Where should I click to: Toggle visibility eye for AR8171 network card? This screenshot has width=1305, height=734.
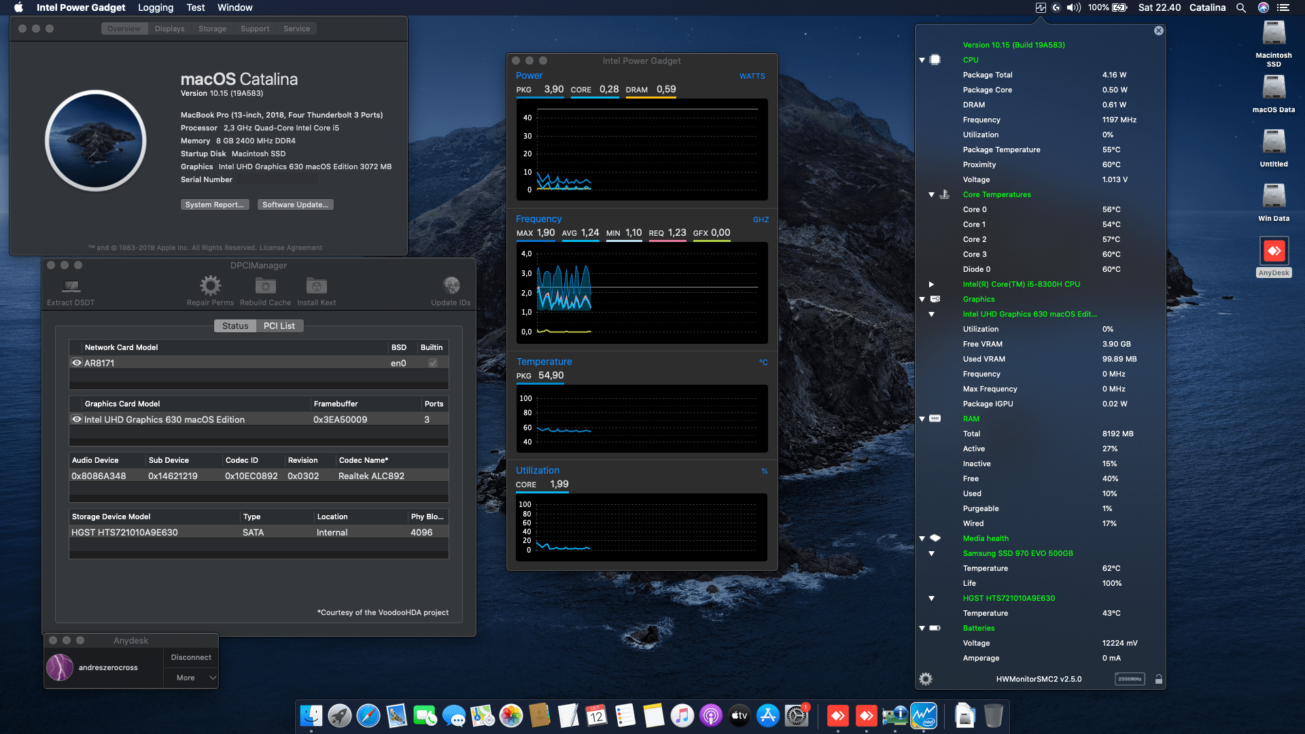click(x=77, y=362)
